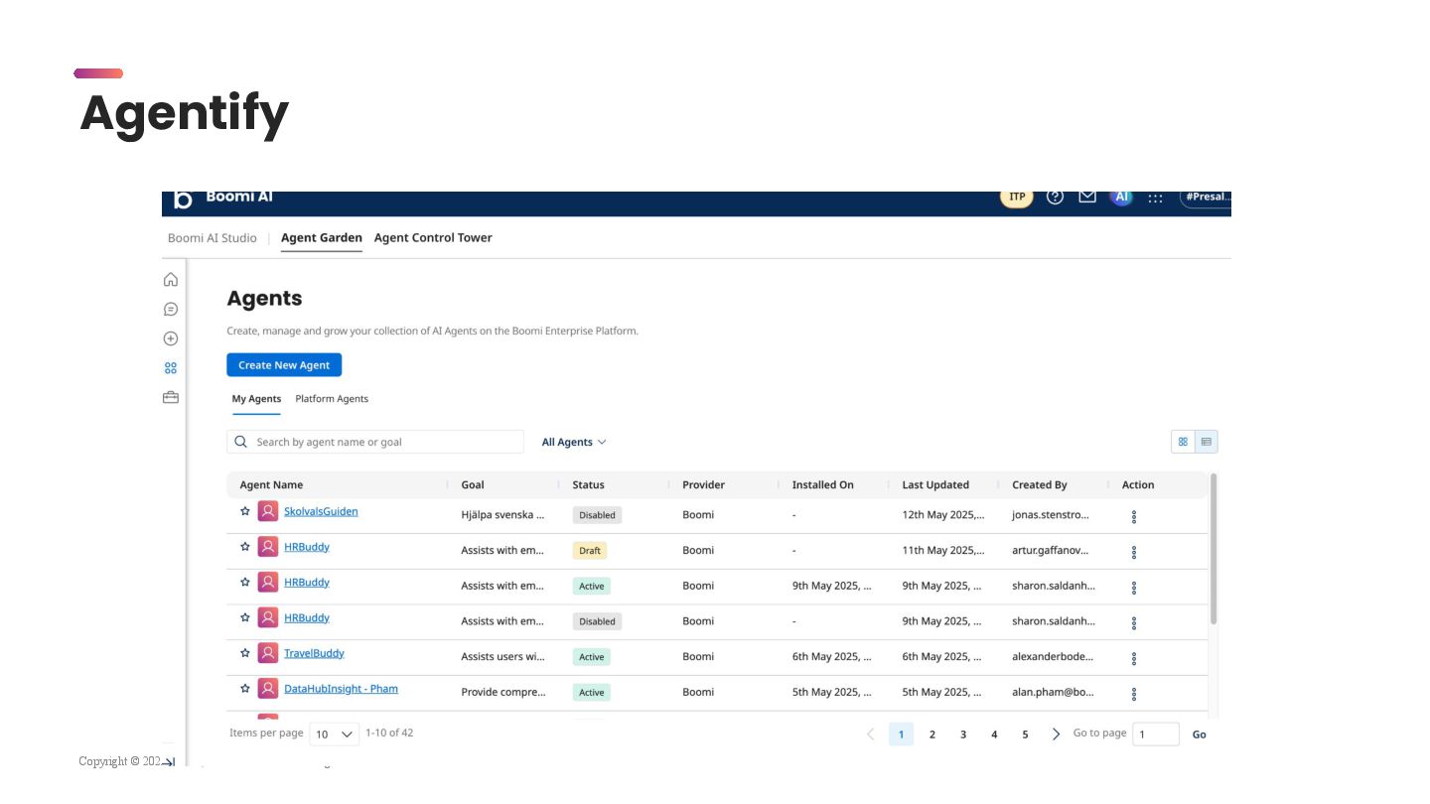Open action menu for SkolvalsGuiden row
This screenshot has height=804, width=1430.
[1134, 517]
